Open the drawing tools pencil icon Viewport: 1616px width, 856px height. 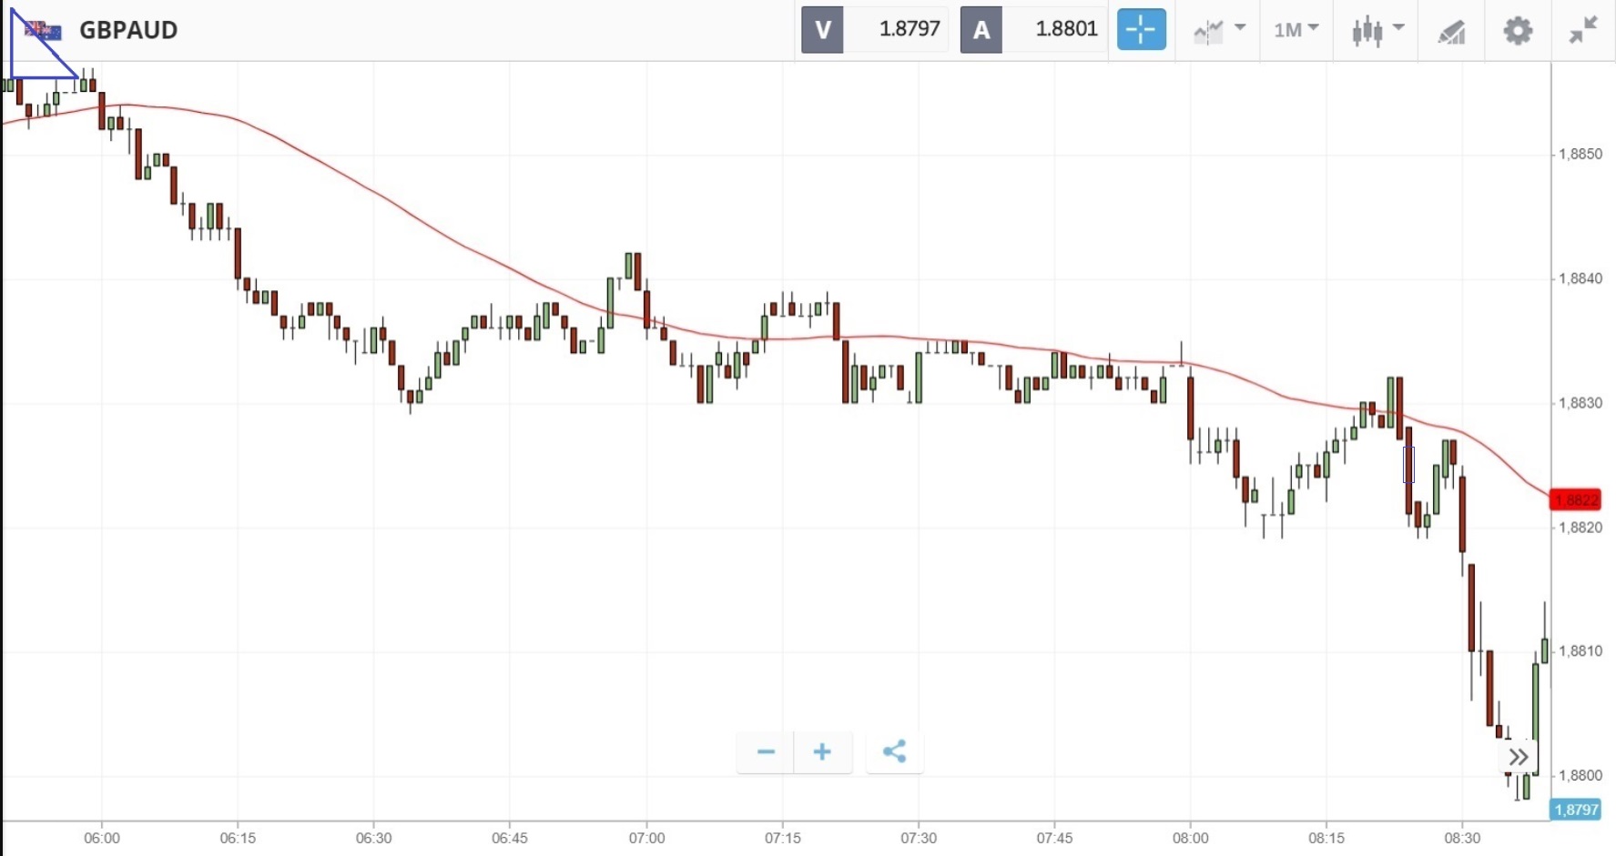pos(1451,32)
